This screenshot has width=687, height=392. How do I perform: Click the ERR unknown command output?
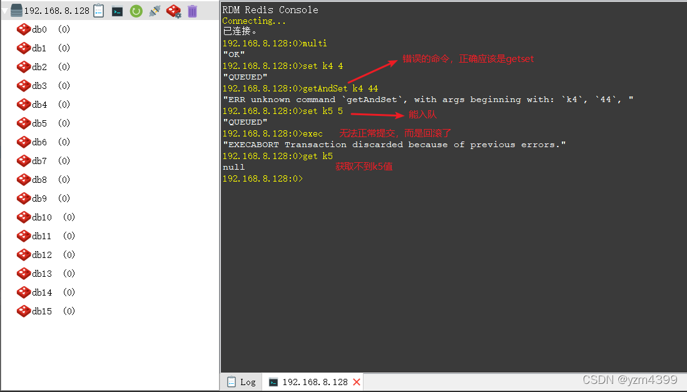(x=428, y=100)
